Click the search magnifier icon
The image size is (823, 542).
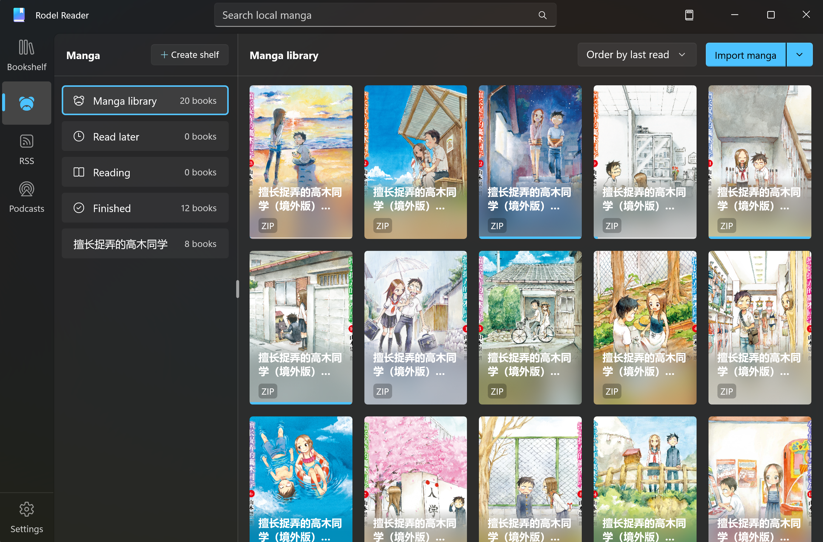click(542, 15)
